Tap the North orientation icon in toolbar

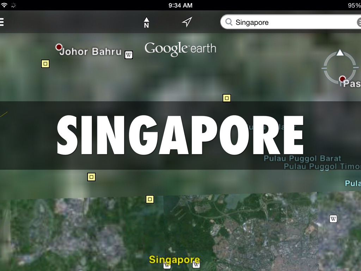pyautogui.click(x=146, y=23)
